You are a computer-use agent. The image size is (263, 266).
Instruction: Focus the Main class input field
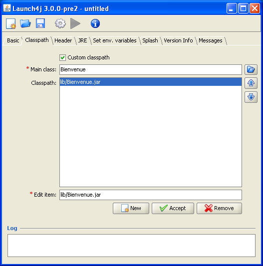click(x=151, y=69)
